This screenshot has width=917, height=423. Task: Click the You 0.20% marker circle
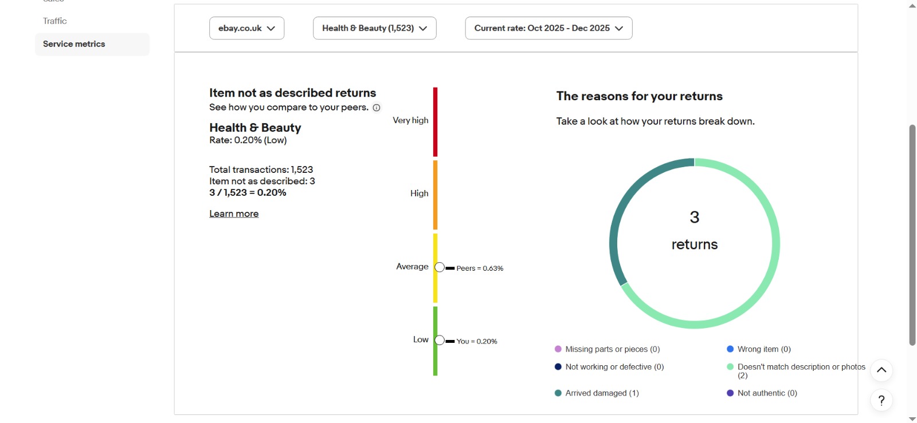point(440,341)
